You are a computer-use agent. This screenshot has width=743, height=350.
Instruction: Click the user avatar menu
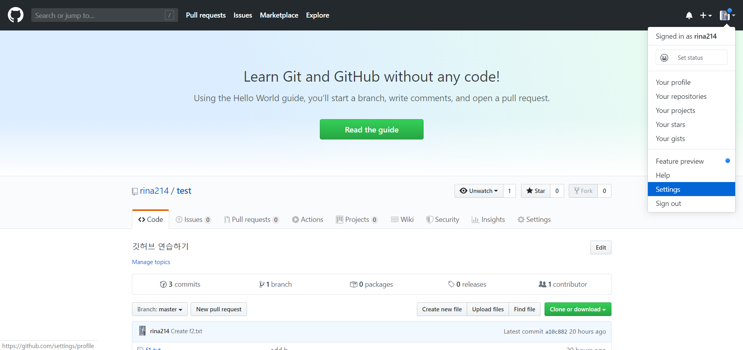click(x=727, y=15)
